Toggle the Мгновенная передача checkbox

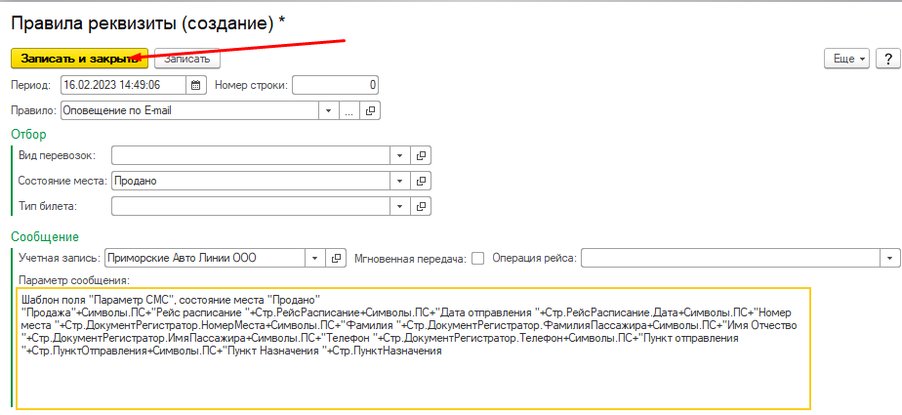pos(478,258)
